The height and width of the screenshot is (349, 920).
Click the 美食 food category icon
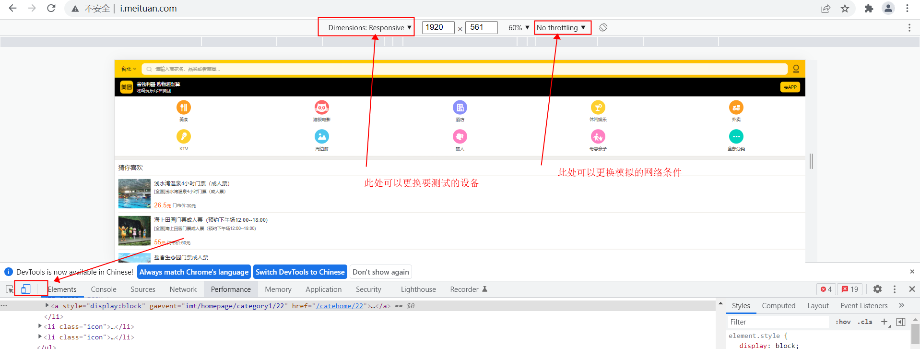184,108
